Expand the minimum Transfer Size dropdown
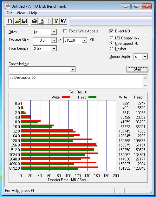 coord(54,40)
